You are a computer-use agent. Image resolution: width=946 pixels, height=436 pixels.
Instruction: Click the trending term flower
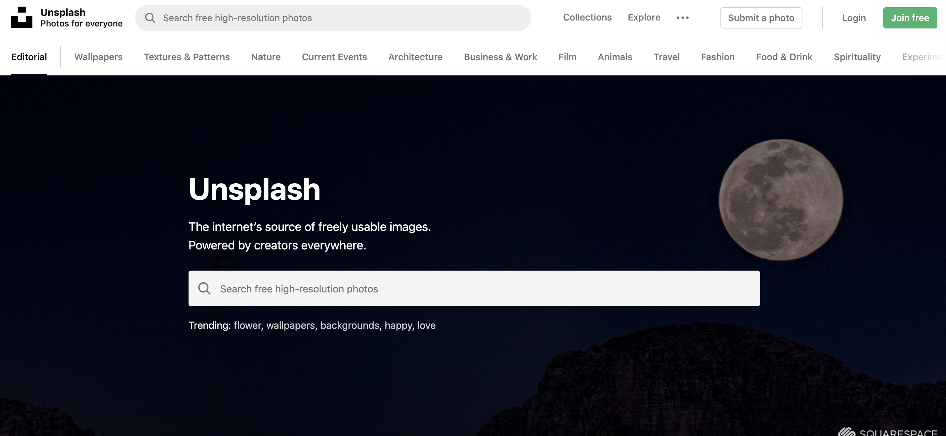click(x=247, y=325)
